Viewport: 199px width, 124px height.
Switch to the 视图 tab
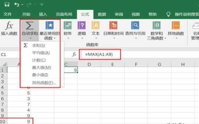coord(136,14)
